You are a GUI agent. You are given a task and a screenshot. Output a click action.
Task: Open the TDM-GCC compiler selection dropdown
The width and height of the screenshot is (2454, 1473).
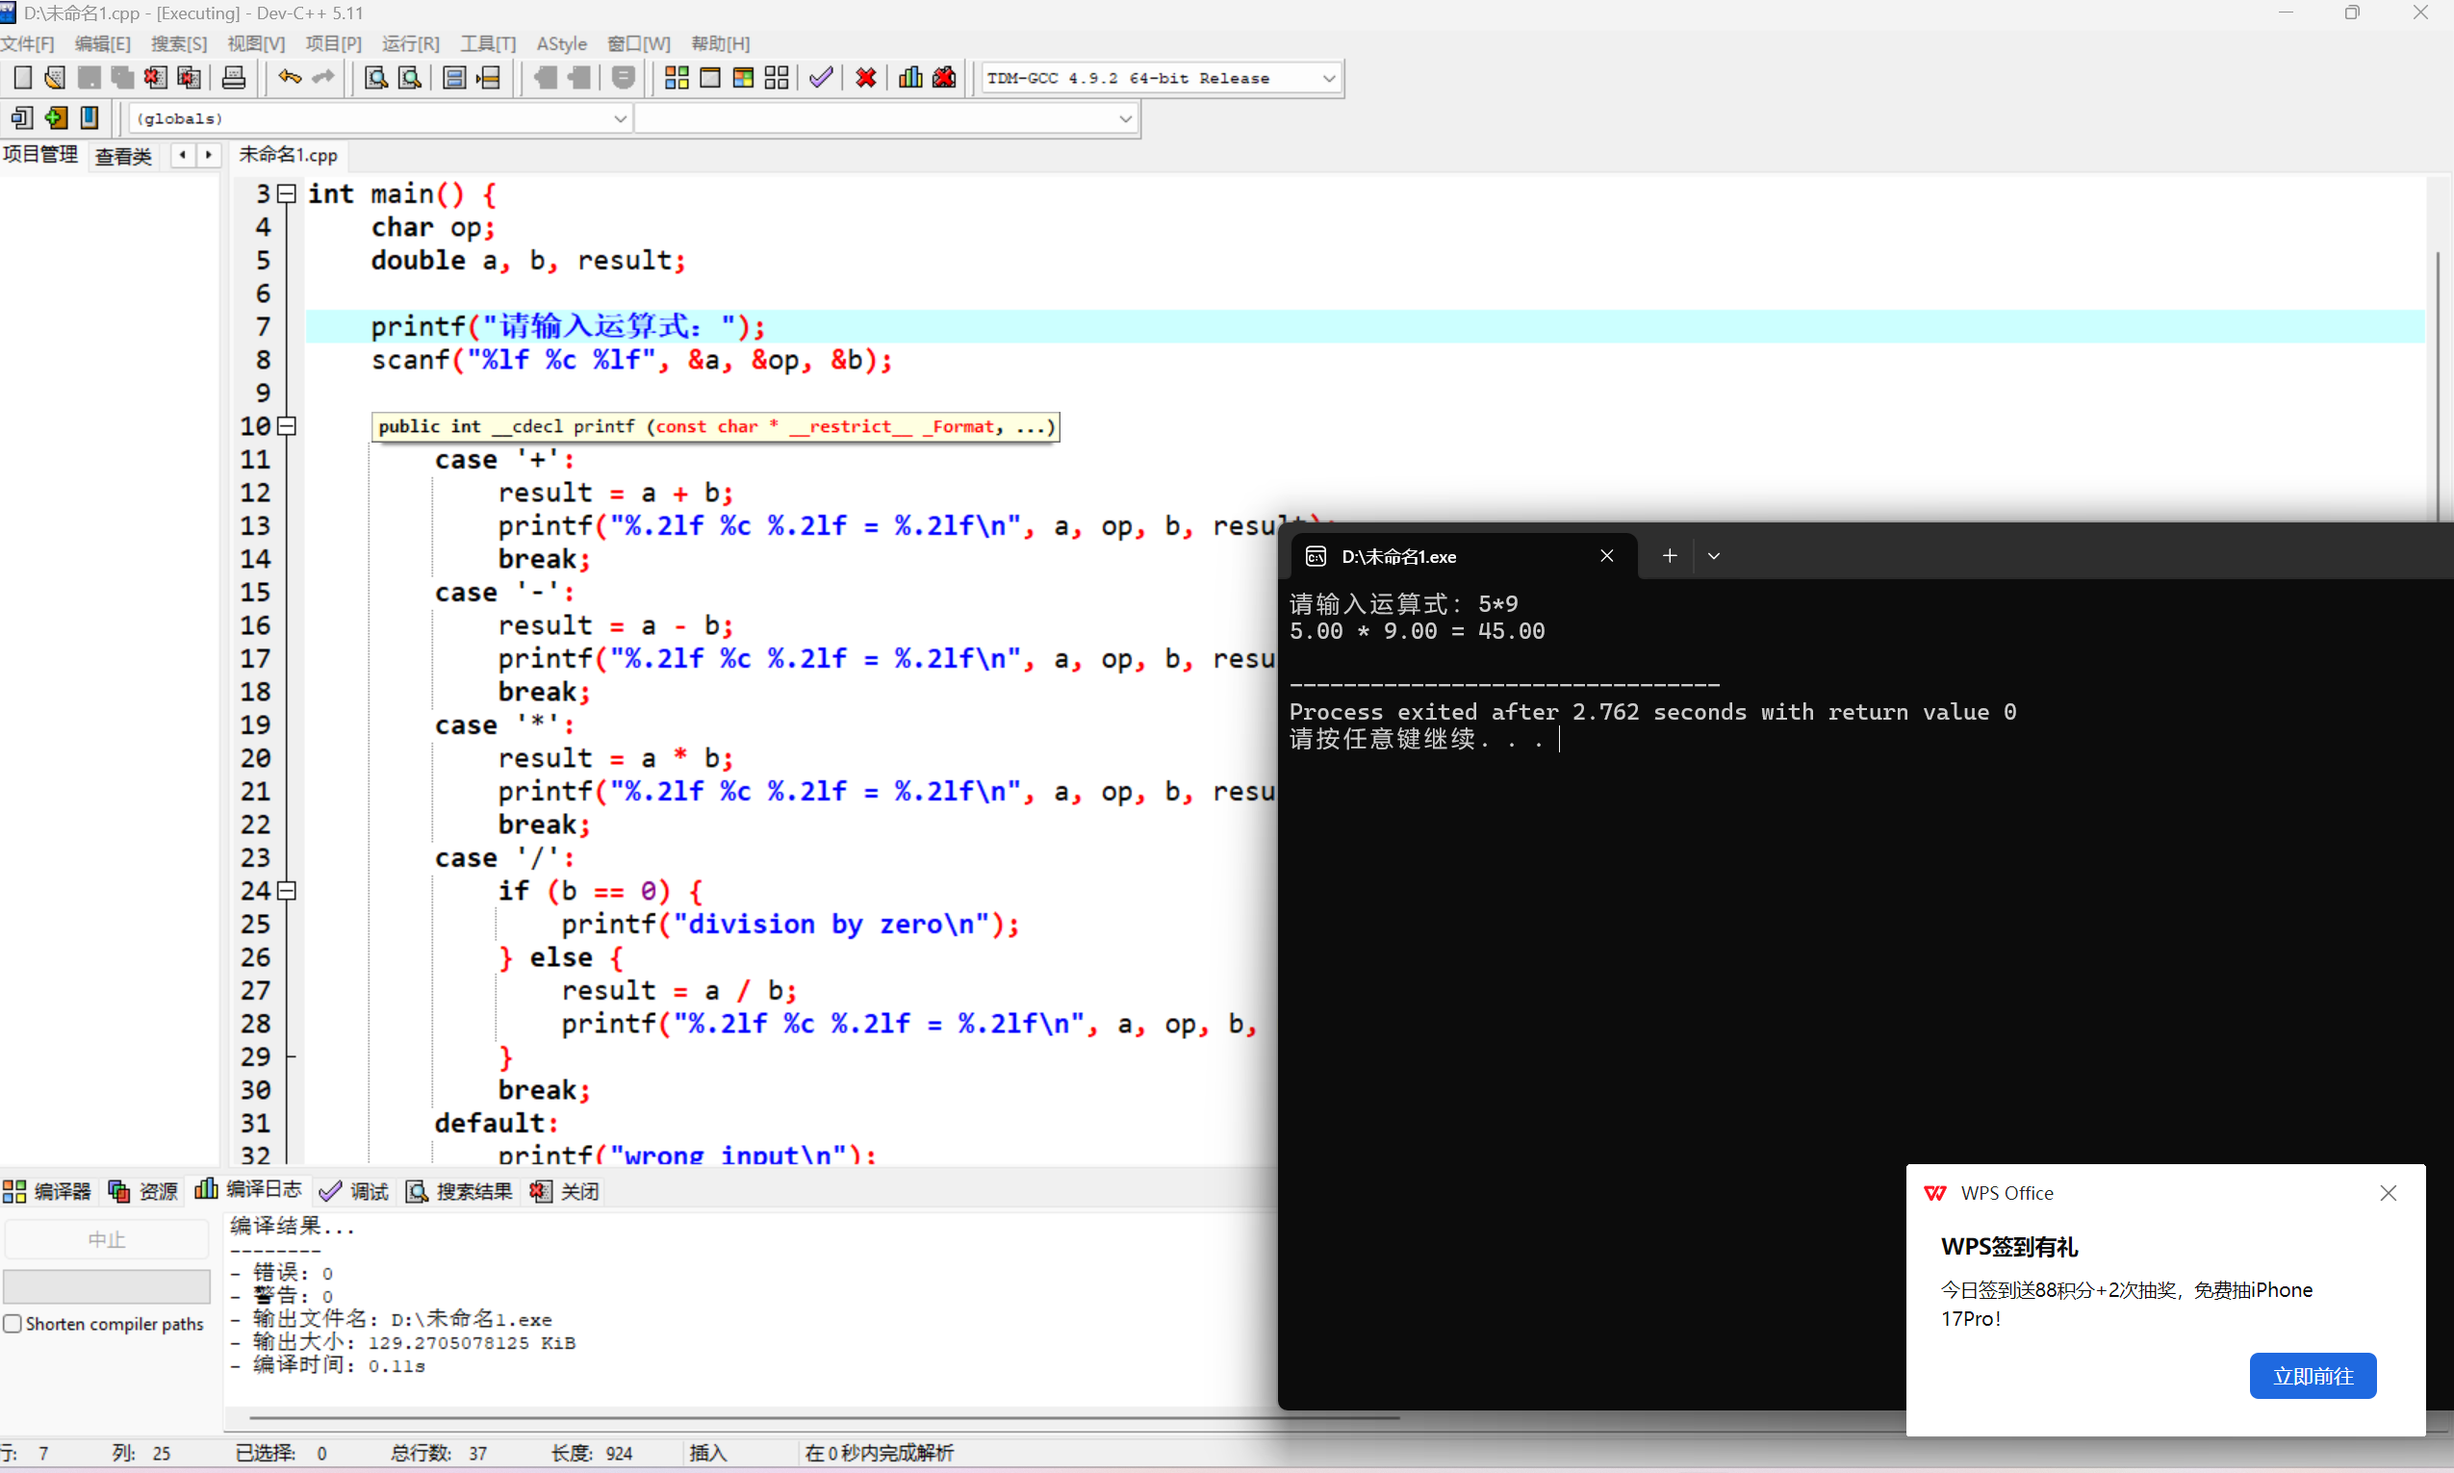1328,79
